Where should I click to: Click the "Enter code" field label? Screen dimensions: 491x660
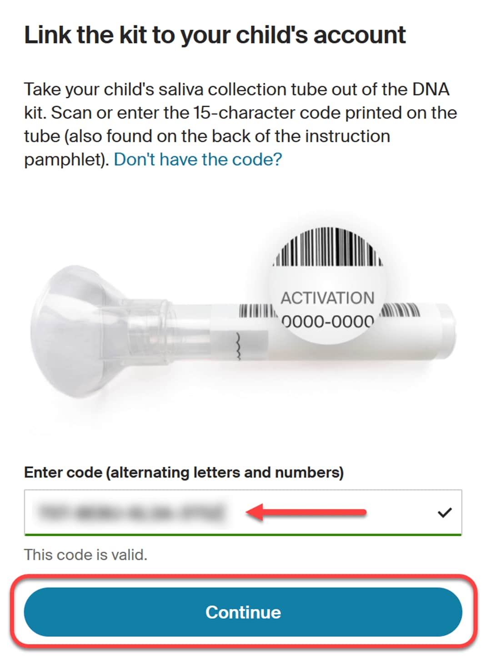(x=184, y=472)
